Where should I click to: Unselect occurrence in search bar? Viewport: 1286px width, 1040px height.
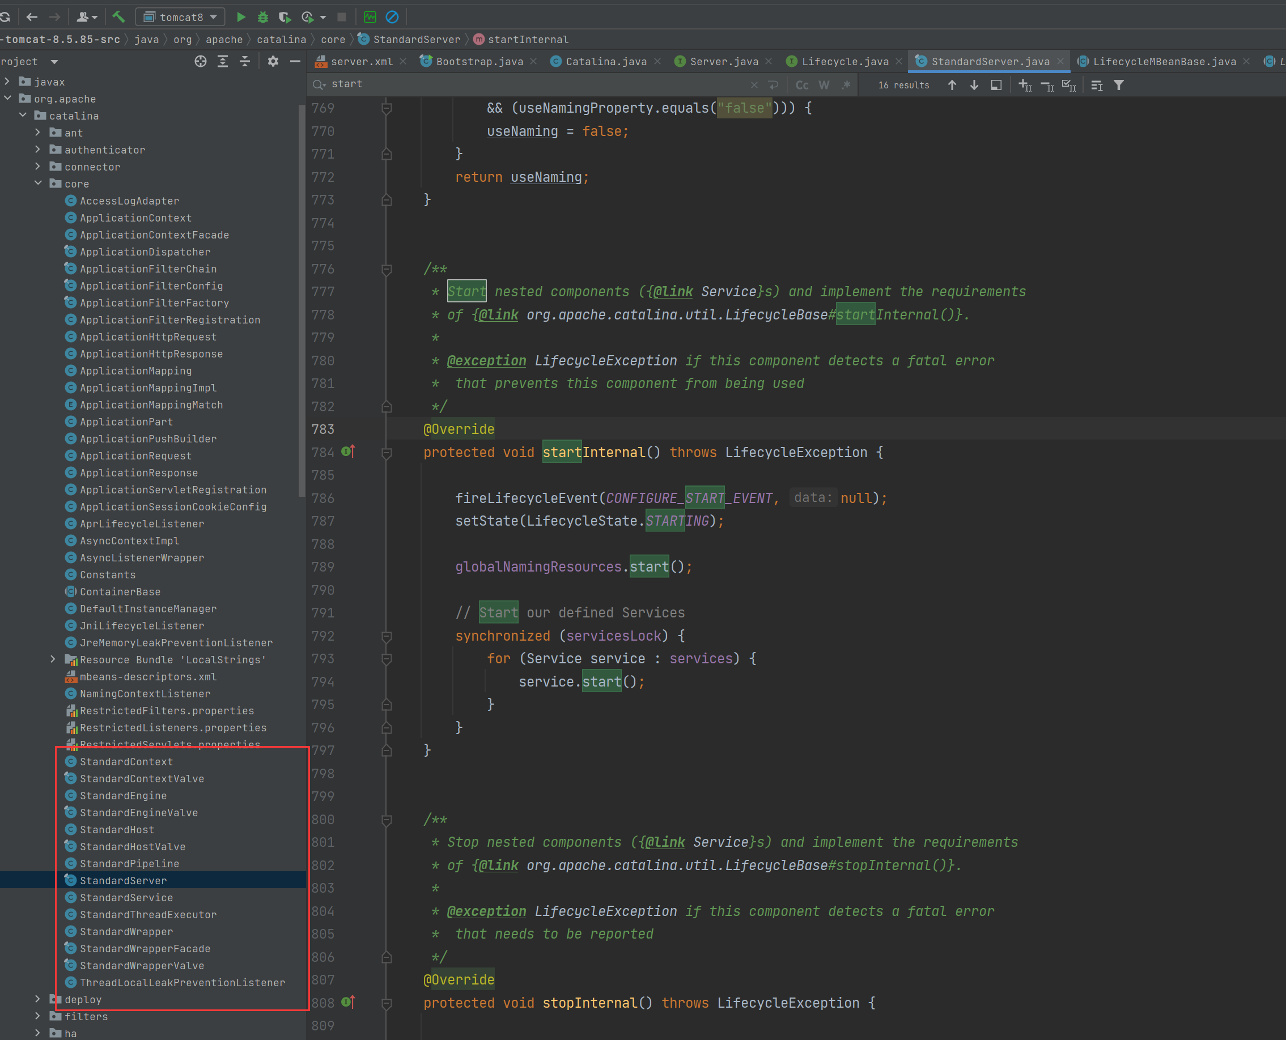[1047, 85]
